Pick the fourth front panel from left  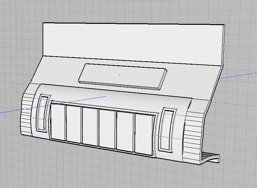[x=107, y=128]
